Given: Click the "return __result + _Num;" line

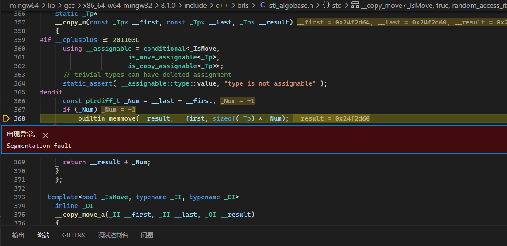Looking at the screenshot, I should (107, 162).
